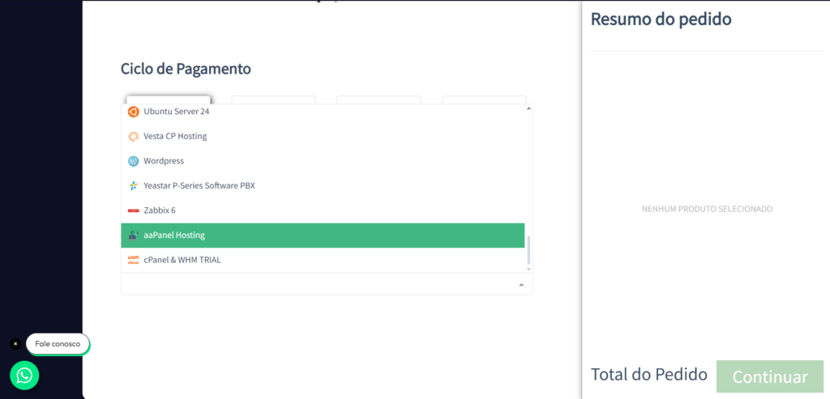Pick Yeastar P-Series Software PBX option
Screen dimensions: 830x399
(x=323, y=186)
